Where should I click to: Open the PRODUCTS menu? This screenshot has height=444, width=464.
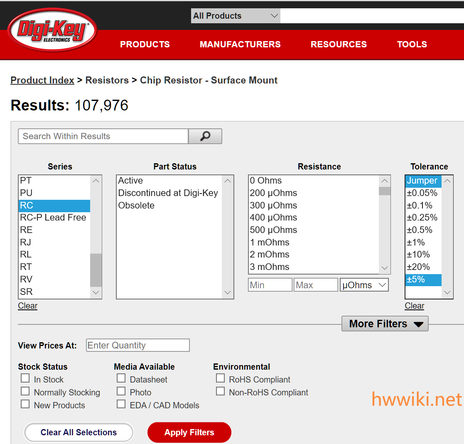(145, 44)
